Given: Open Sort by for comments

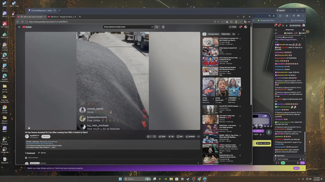Looking at the screenshot, I should pyautogui.click(x=42, y=153).
